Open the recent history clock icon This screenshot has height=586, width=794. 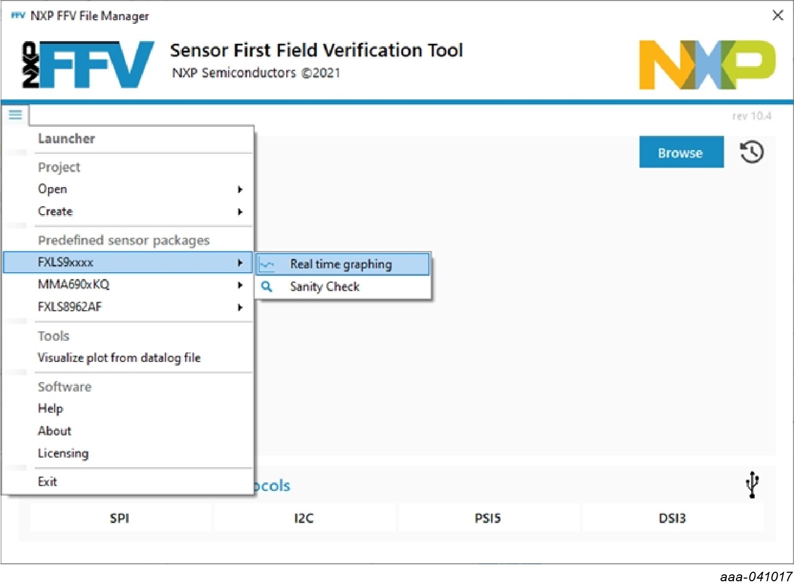751,153
